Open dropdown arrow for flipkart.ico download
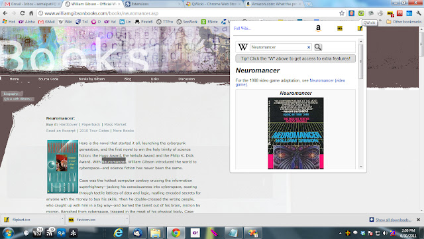 (62, 218)
